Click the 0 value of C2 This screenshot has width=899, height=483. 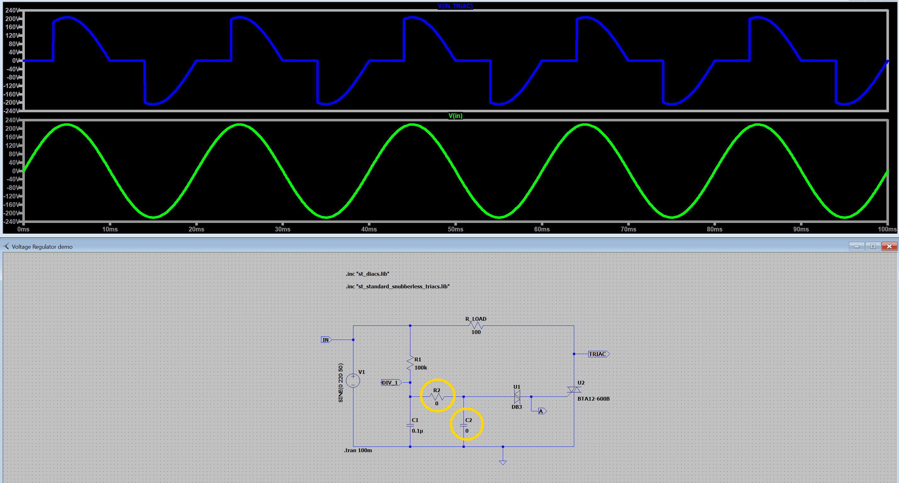467,431
